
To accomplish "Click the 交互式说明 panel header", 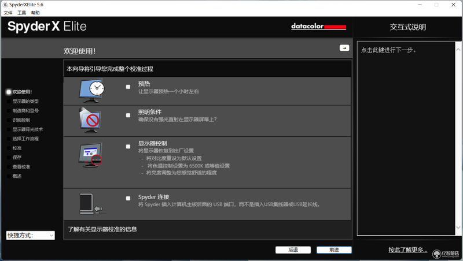I will point(408,27).
